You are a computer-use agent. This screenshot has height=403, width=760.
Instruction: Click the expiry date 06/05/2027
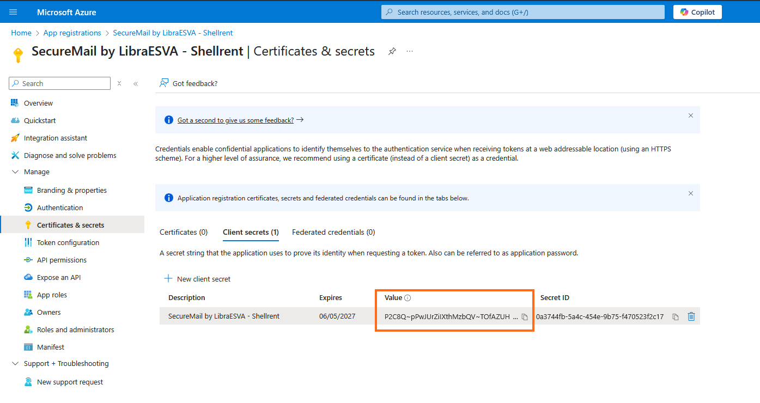click(x=337, y=316)
